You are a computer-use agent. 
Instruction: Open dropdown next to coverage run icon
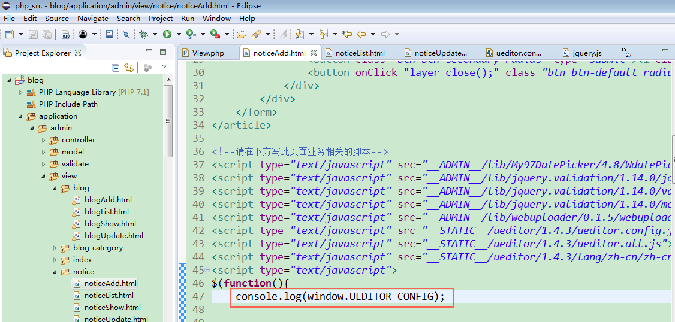203,34
